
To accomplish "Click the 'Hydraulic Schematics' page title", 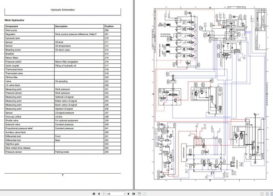I will [x=63, y=10].
